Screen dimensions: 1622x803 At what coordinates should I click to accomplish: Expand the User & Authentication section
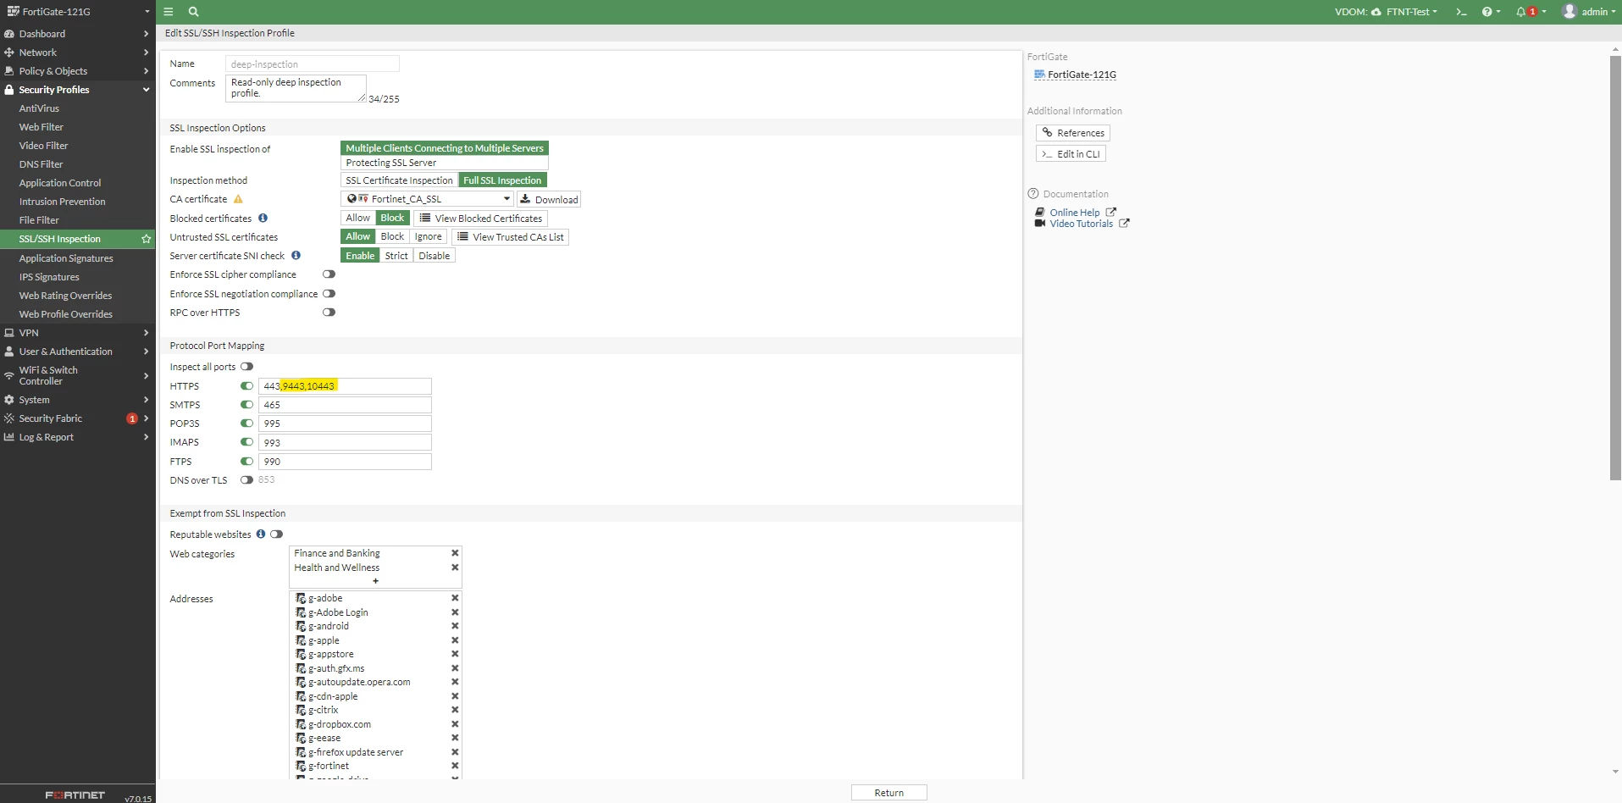(78, 352)
